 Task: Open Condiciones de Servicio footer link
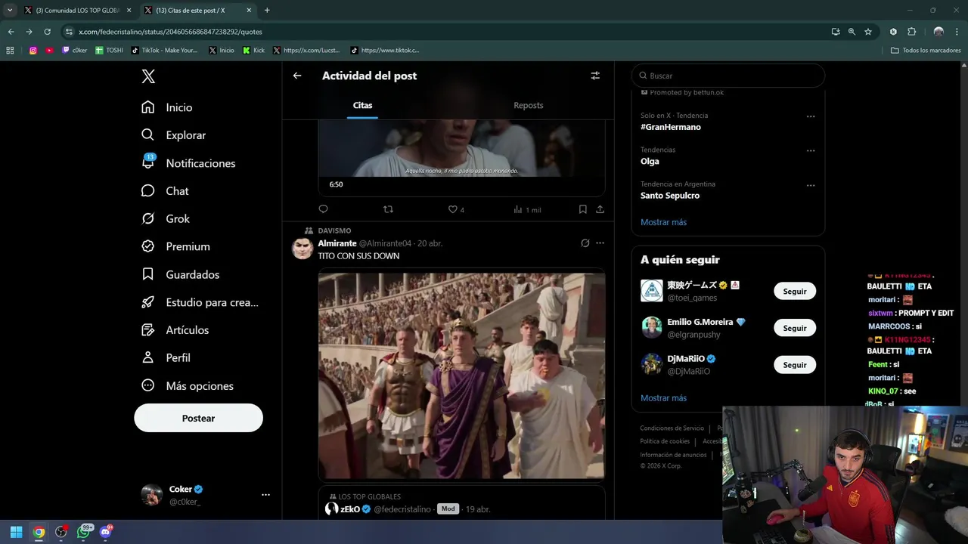tap(672, 428)
